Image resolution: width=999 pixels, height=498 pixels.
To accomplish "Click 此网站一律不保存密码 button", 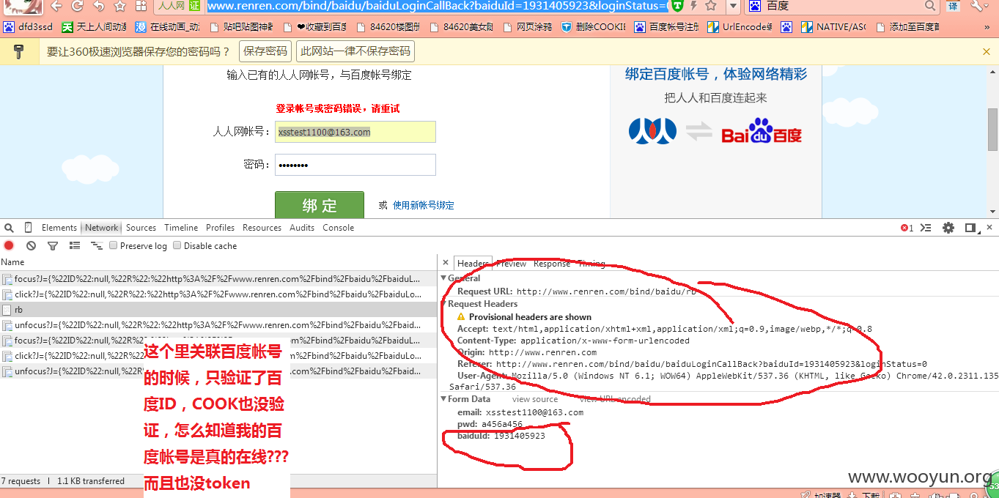I will click(355, 51).
